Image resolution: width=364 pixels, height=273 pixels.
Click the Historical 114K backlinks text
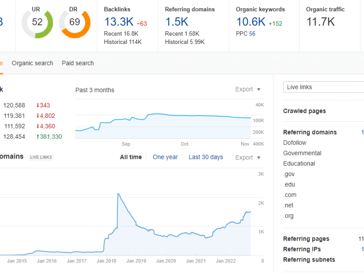coord(123,42)
